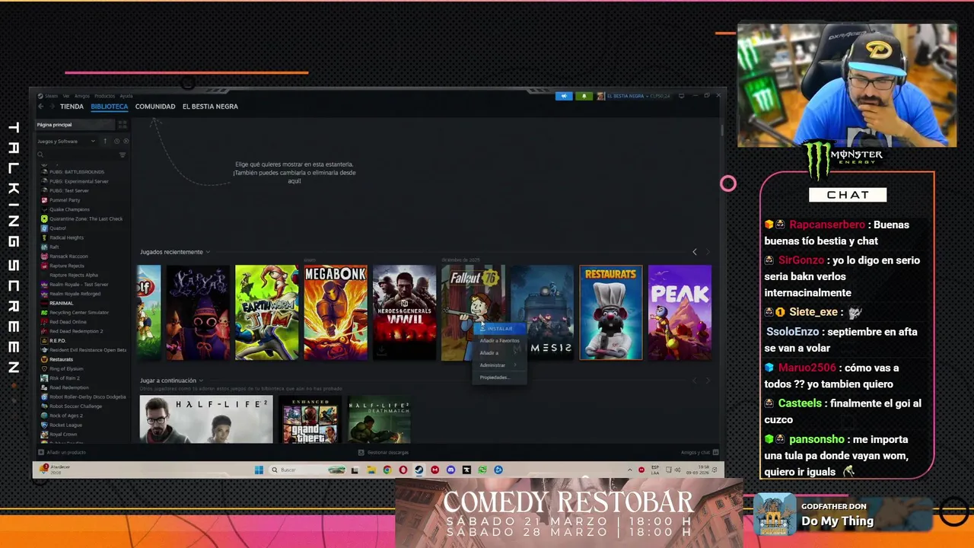
Task: Open the advanced filter options icon
Action: [123, 155]
